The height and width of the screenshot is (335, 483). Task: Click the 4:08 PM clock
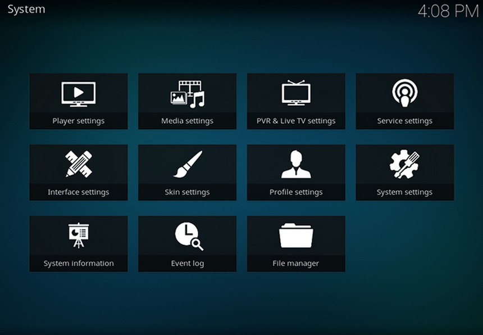pyautogui.click(x=448, y=12)
